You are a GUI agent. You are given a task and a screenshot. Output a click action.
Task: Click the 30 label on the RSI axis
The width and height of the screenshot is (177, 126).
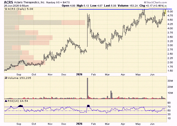(169, 114)
